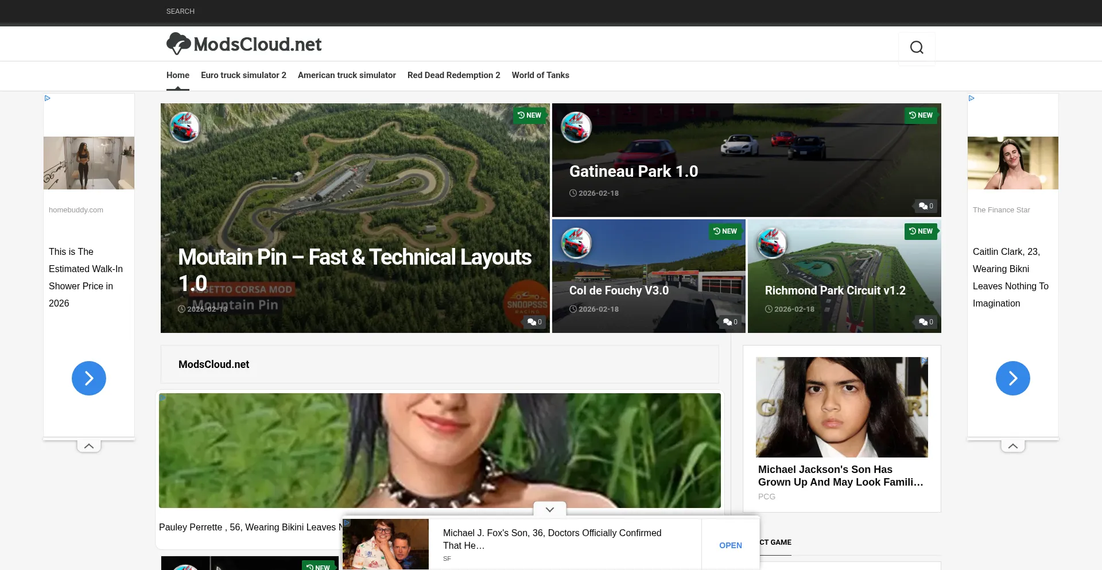Click NEW badge on Moutain Pin card

point(529,115)
